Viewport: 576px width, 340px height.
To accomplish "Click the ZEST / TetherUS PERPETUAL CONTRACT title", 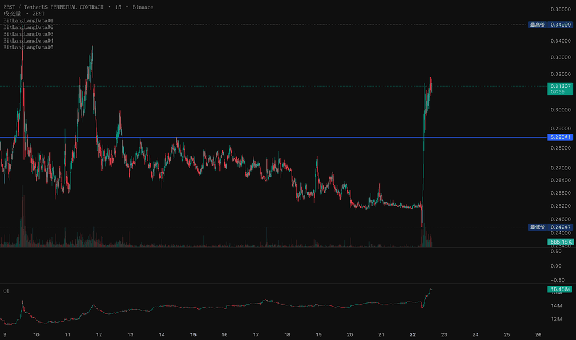I will click(x=53, y=7).
